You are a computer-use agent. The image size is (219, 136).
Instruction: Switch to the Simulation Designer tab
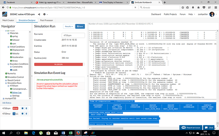[27, 20]
